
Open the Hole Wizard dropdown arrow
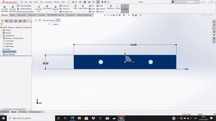(x=47, y=12)
